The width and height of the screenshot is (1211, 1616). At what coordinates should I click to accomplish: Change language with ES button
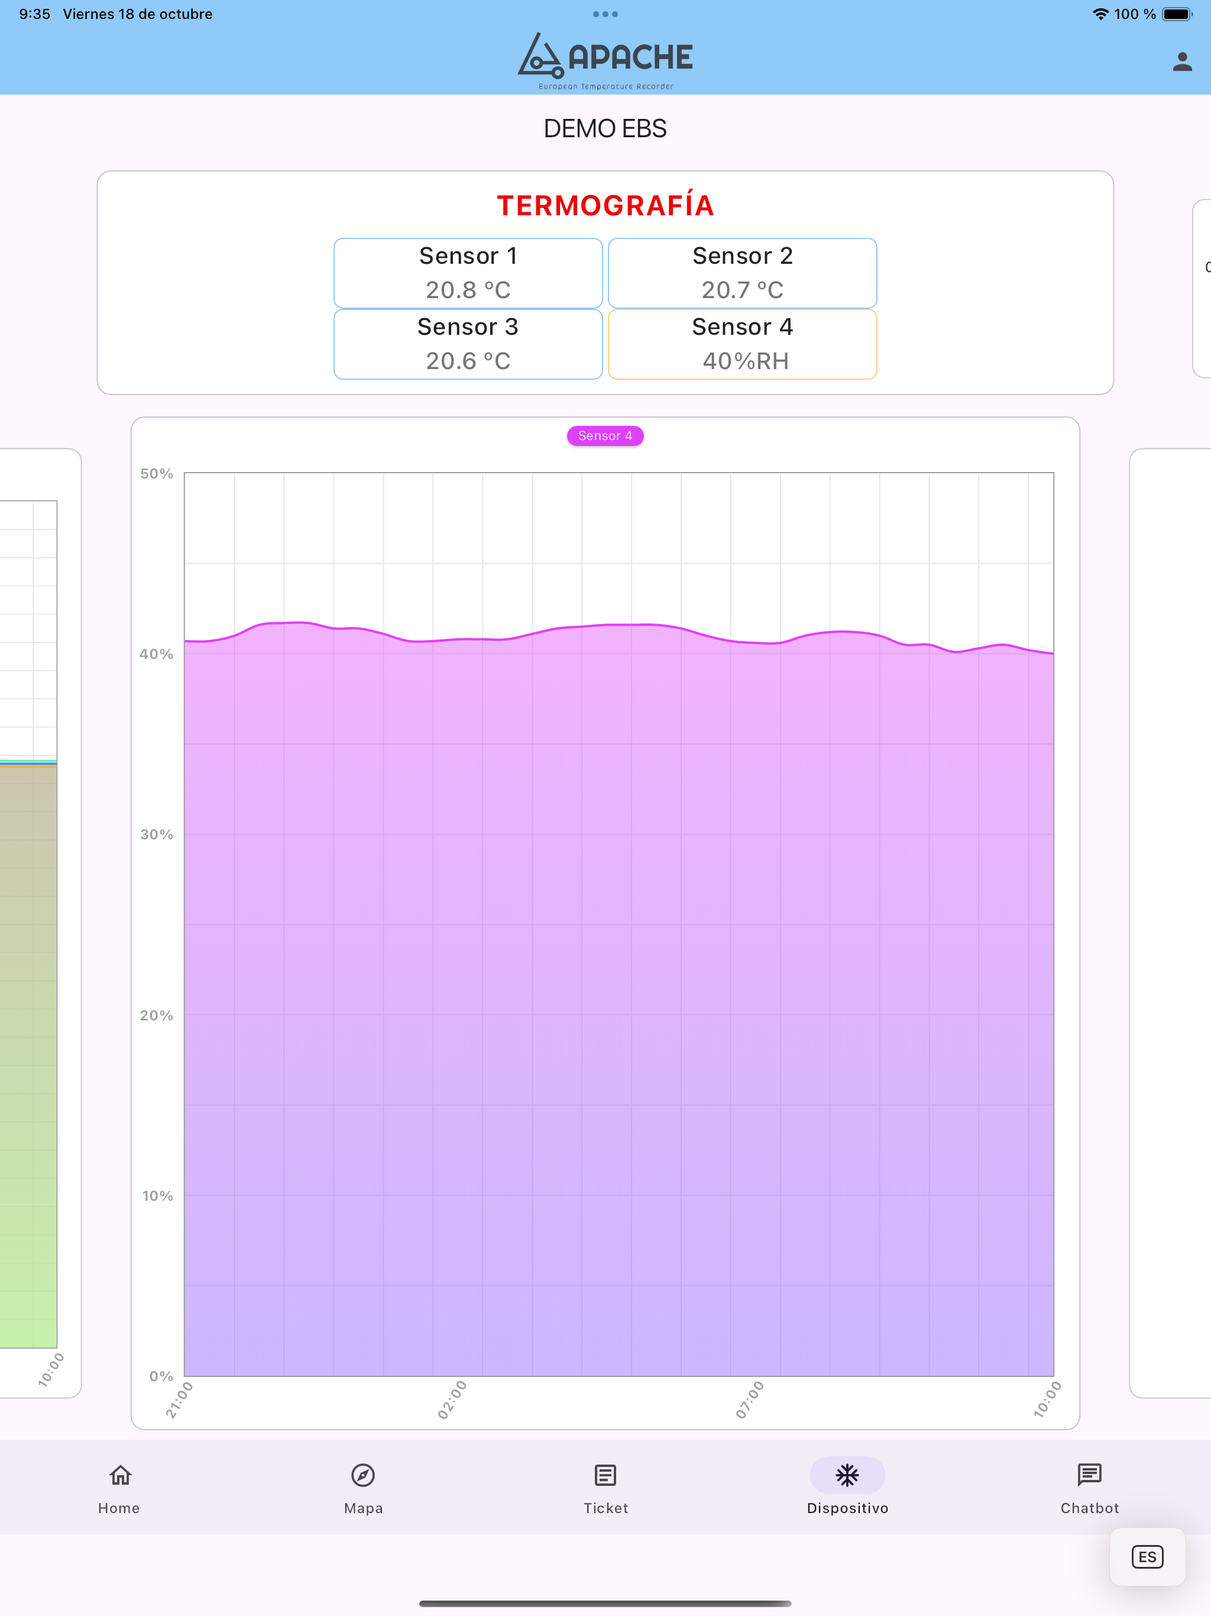tap(1147, 1556)
